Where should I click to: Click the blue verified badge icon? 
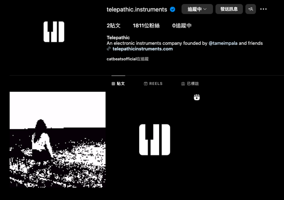point(173,9)
